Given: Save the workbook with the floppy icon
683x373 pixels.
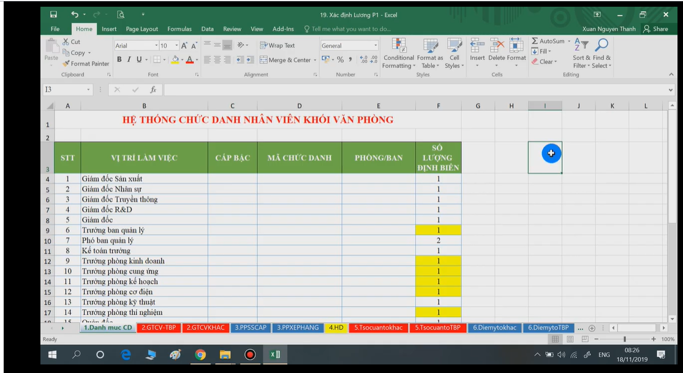Looking at the screenshot, I should 53,14.
